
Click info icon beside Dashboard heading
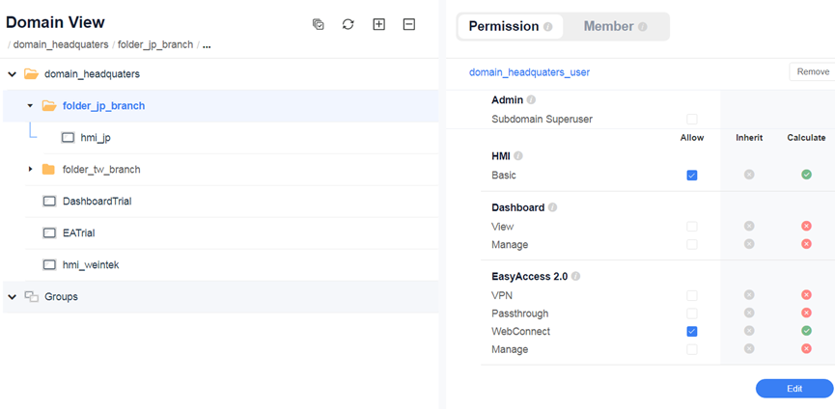coord(552,207)
